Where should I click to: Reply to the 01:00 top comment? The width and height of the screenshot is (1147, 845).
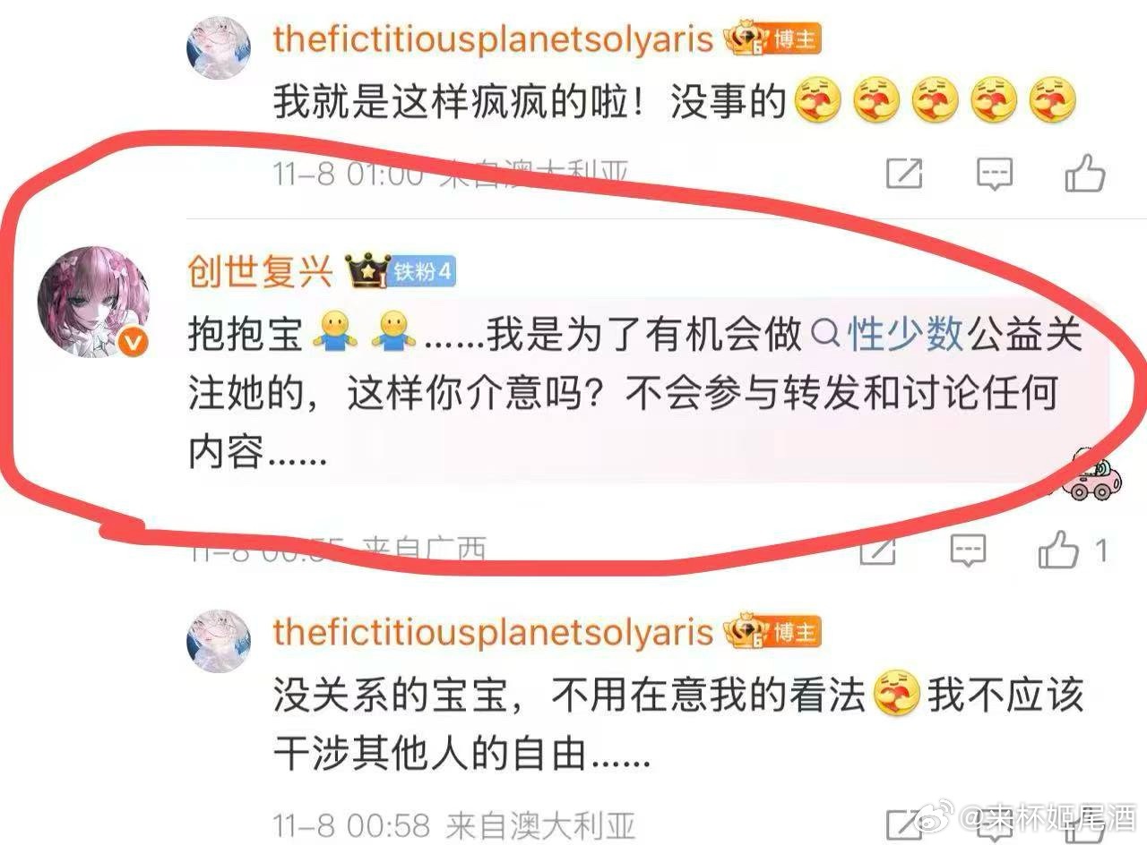tap(995, 174)
